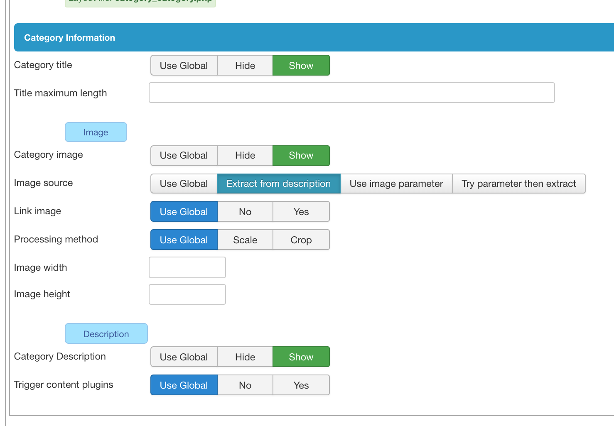The width and height of the screenshot is (614, 426).
Task: Click the Image section label
Action: 96,132
